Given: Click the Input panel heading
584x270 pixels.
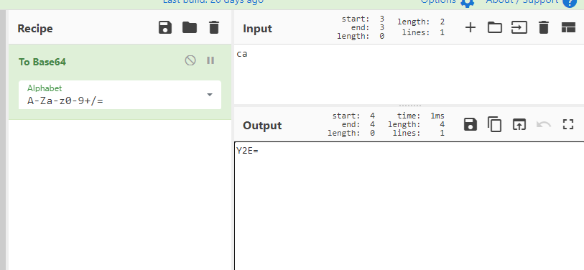Looking at the screenshot, I should [257, 29].
